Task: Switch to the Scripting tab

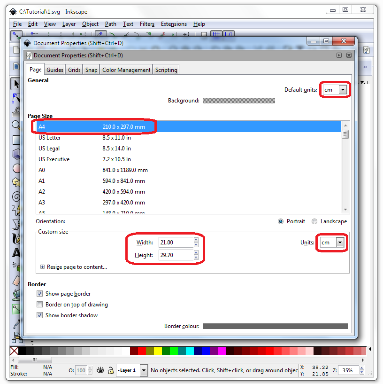Action: 166,70
